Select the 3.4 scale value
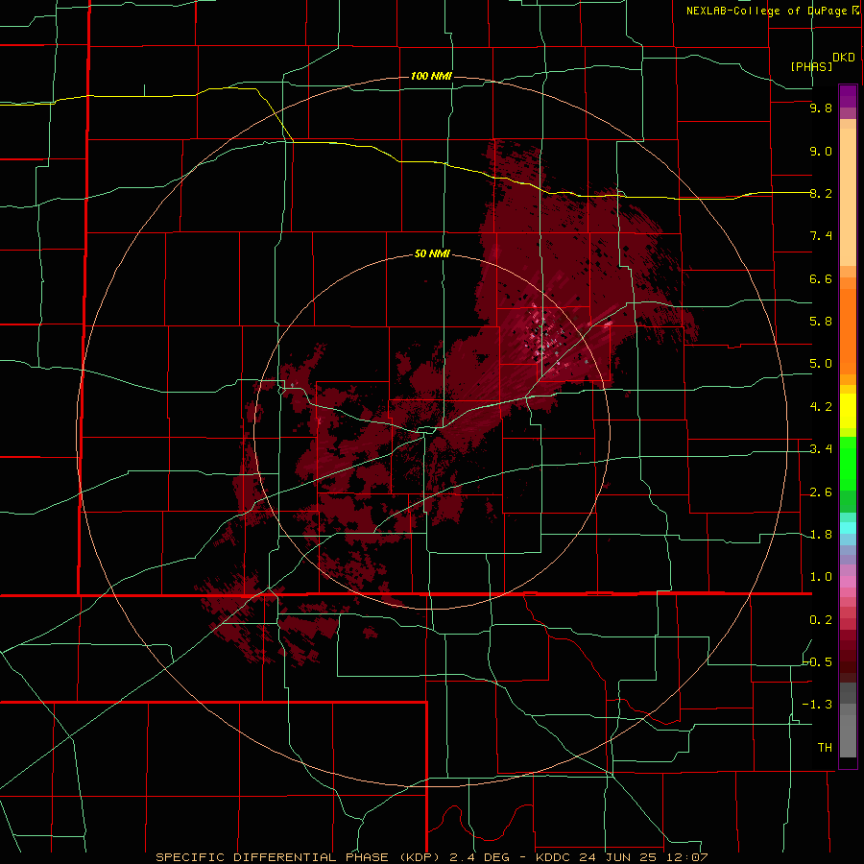This screenshot has width=864, height=864. click(821, 449)
